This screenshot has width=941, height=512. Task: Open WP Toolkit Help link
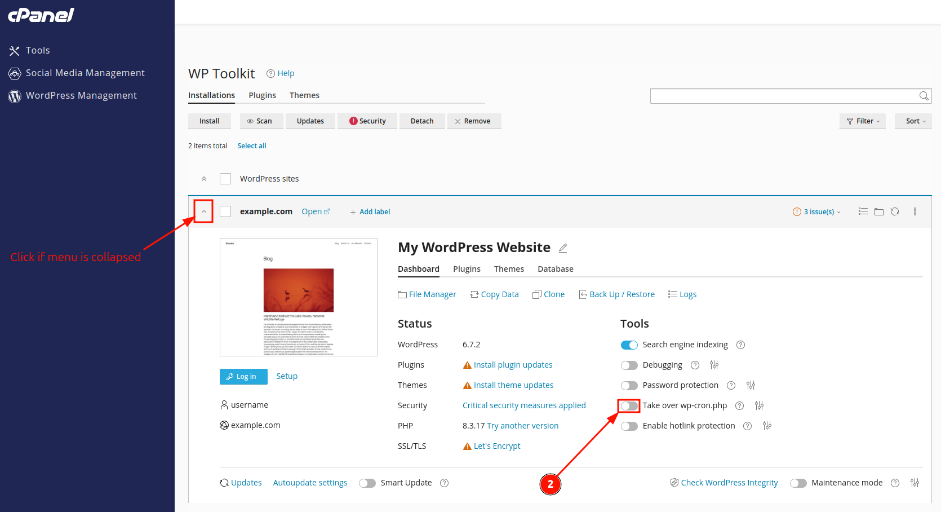pyautogui.click(x=281, y=73)
